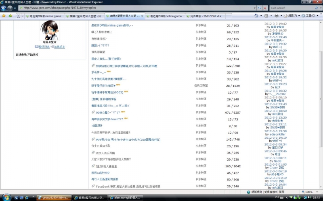The image size is (323, 201).
Task: Expand quick launch overflow chevron on taskbar
Action: click(33, 197)
